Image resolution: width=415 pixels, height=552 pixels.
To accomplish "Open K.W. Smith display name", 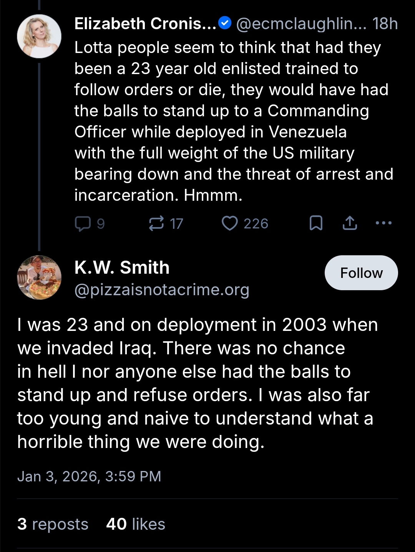I will point(122,268).
